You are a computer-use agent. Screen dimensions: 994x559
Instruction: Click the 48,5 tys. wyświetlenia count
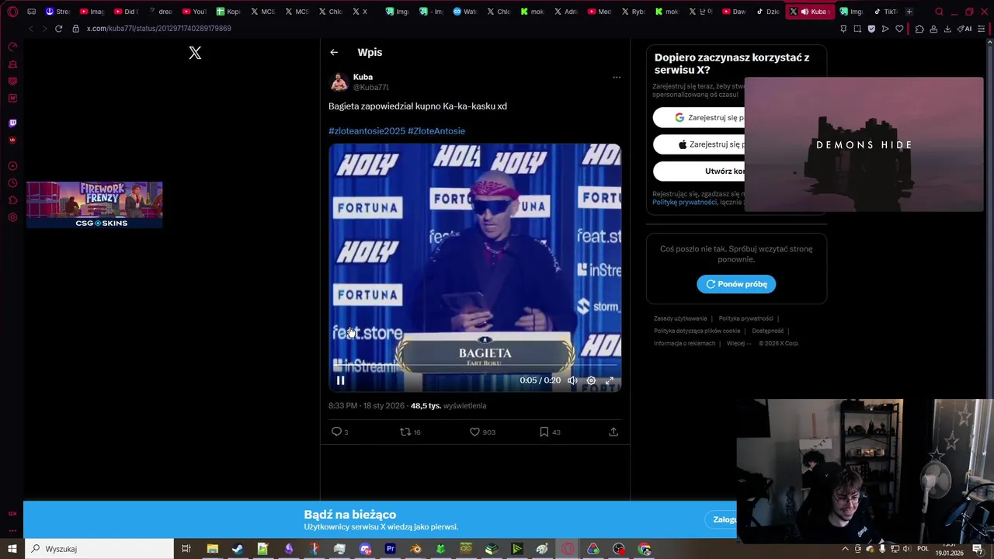(x=448, y=406)
